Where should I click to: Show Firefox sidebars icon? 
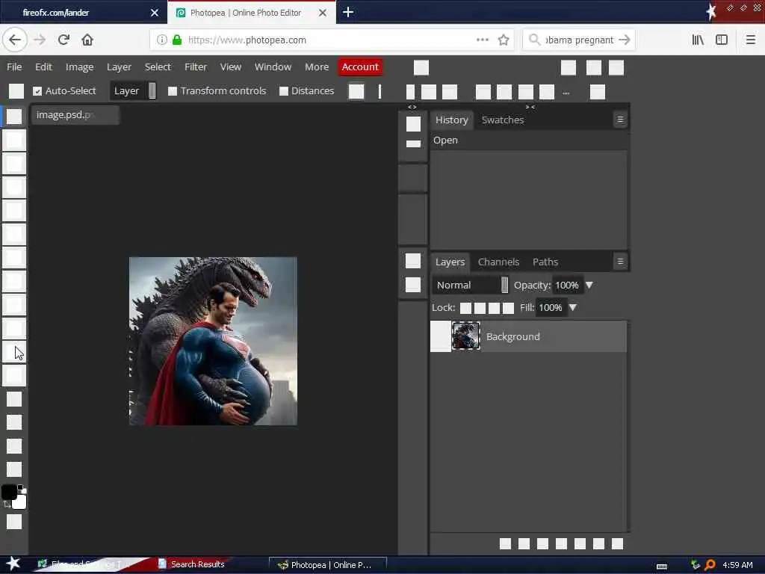pyautogui.click(x=722, y=40)
